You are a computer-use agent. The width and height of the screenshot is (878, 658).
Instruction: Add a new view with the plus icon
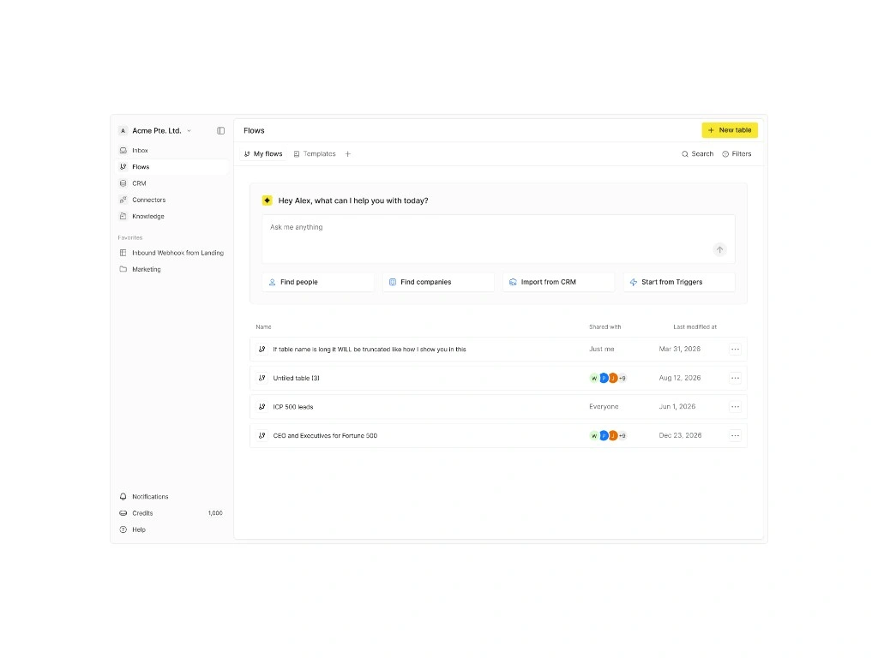coord(348,154)
